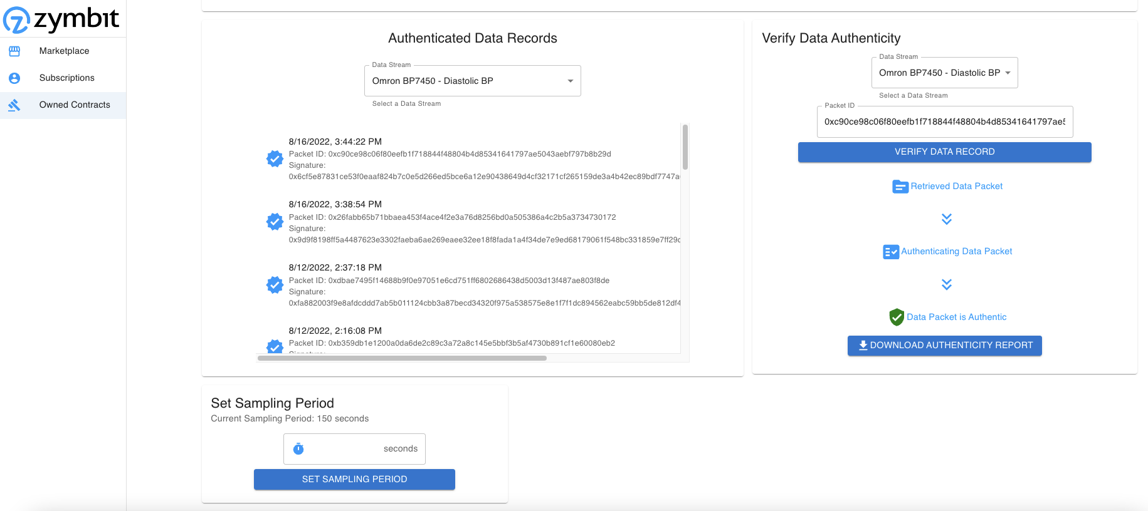Open Marketplace in sidebar
The image size is (1148, 511).
coord(63,51)
